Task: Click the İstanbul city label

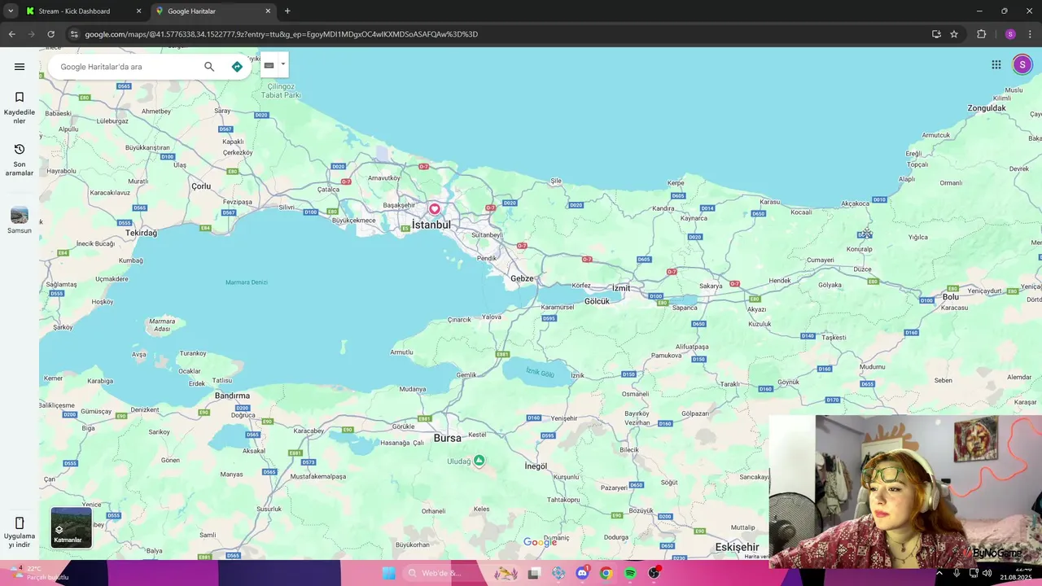Action: [x=431, y=225]
